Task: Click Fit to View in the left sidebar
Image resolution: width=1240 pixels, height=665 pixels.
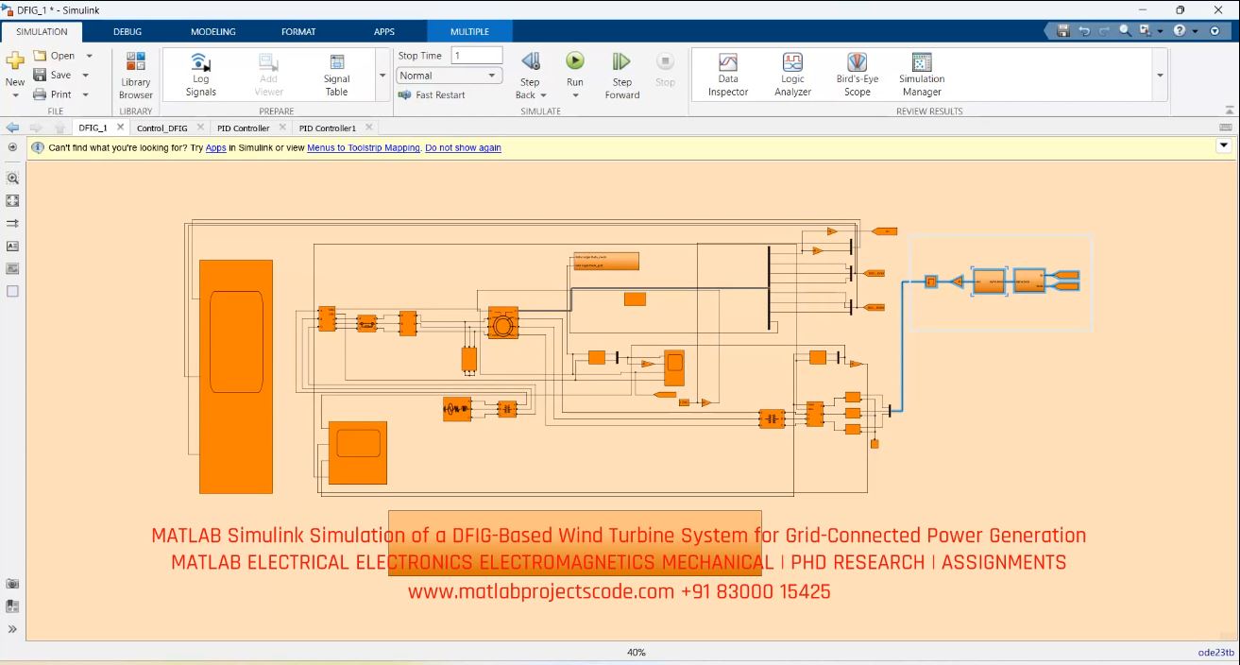Action: pos(12,200)
